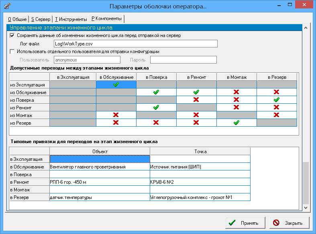Select empty Точка cell in в Монтаж row
This screenshot has height=234, width=316.
(200, 190)
